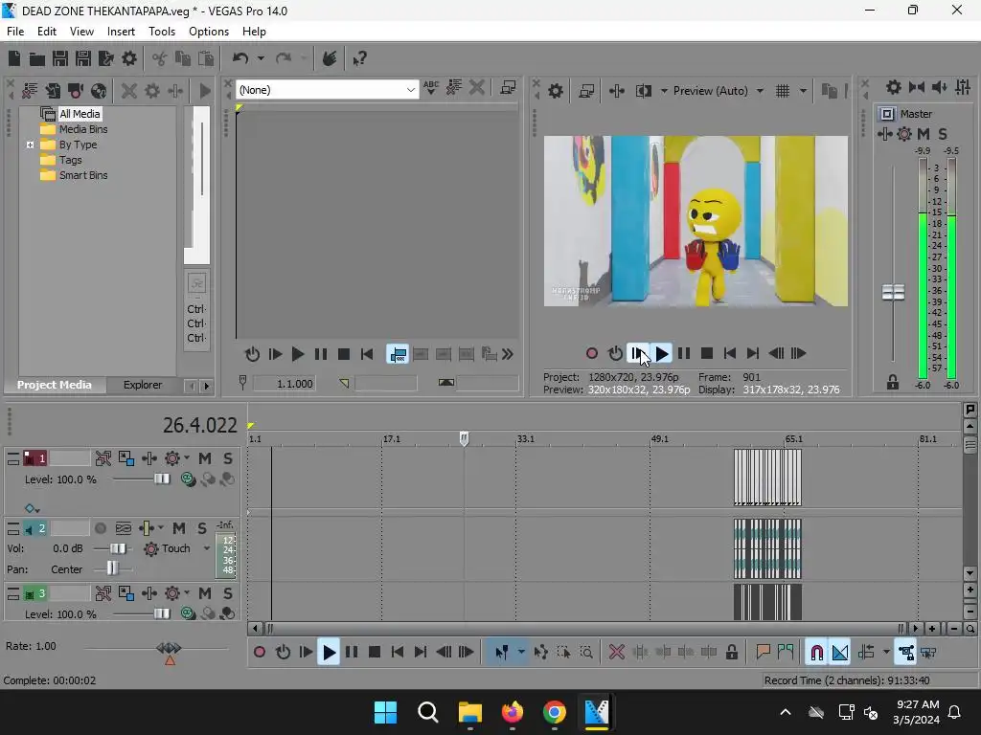
Task: Click the Undo arrow
Action: click(240, 58)
